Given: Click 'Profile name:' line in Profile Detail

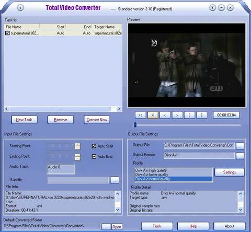Looking at the screenshot, I should click(x=163, y=193).
